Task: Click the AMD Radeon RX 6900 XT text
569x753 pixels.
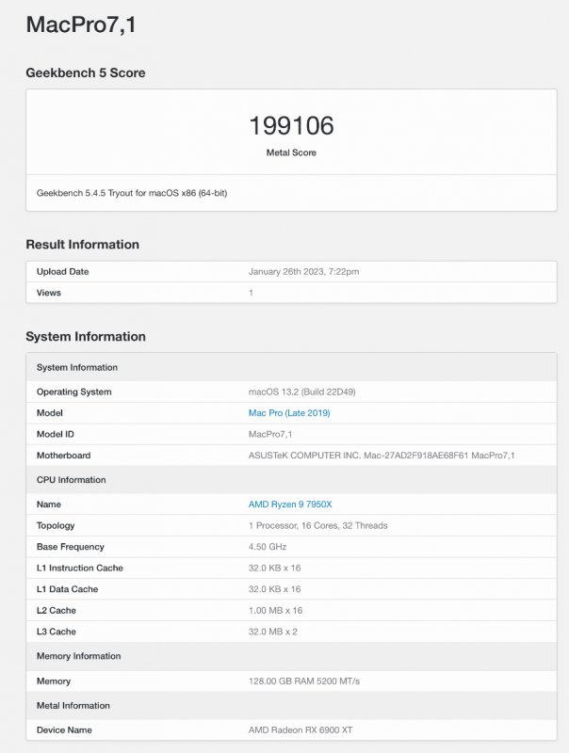Action: [x=302, y=729]
